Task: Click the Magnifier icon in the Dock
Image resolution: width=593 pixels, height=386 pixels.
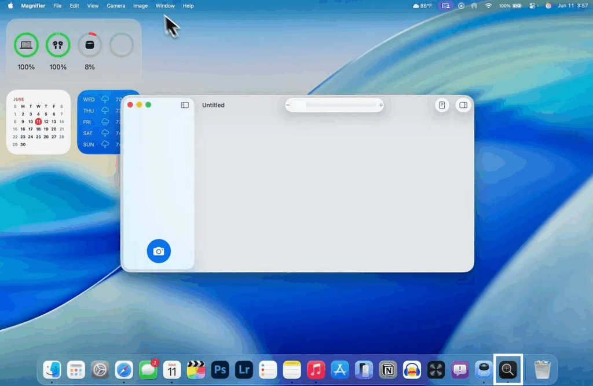Action: tap(508, 369)
